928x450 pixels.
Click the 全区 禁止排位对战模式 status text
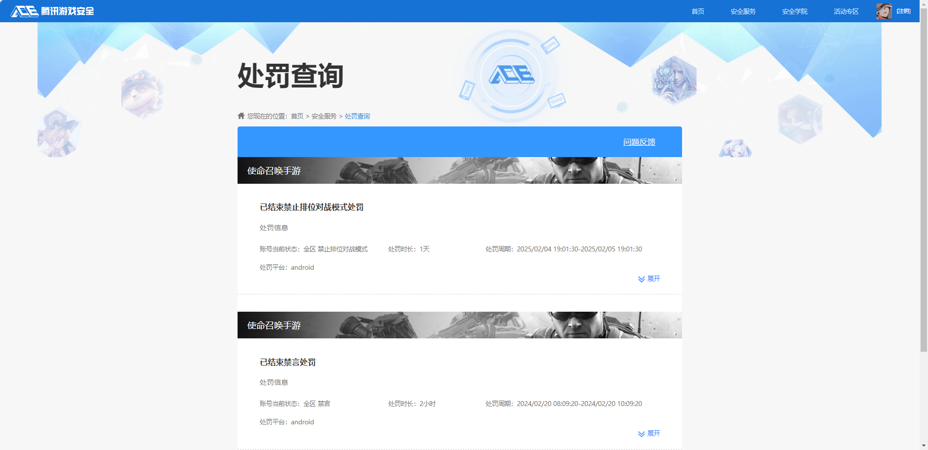click(335, 249)
